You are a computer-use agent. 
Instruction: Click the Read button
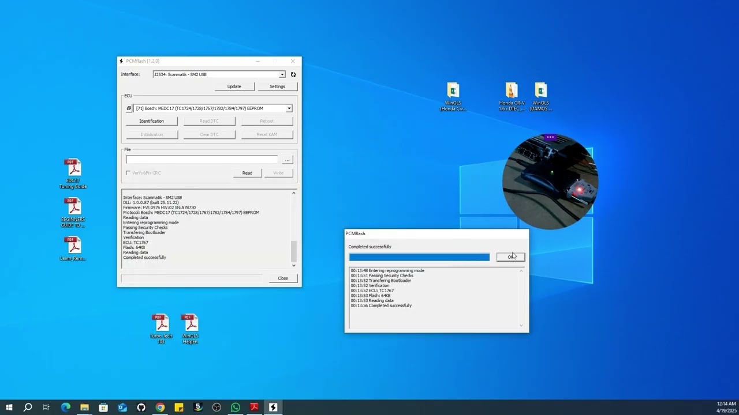247,173
